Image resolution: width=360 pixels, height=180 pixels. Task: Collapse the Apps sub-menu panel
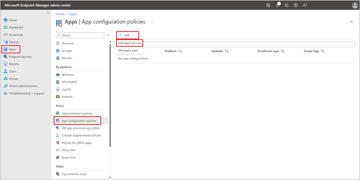click(108, 35)
